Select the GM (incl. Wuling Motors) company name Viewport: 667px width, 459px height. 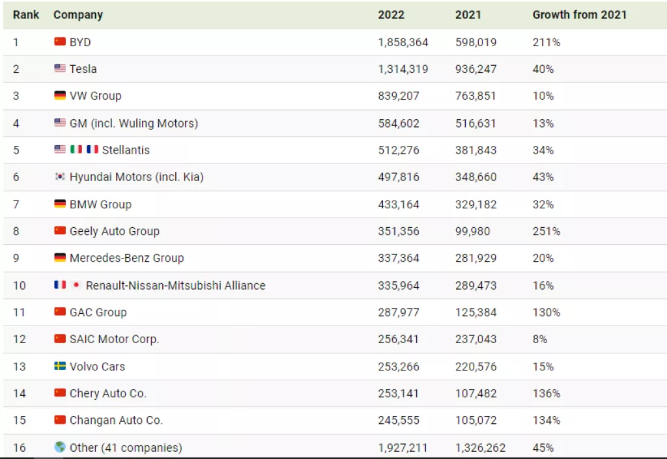click(x=134, y=123)
